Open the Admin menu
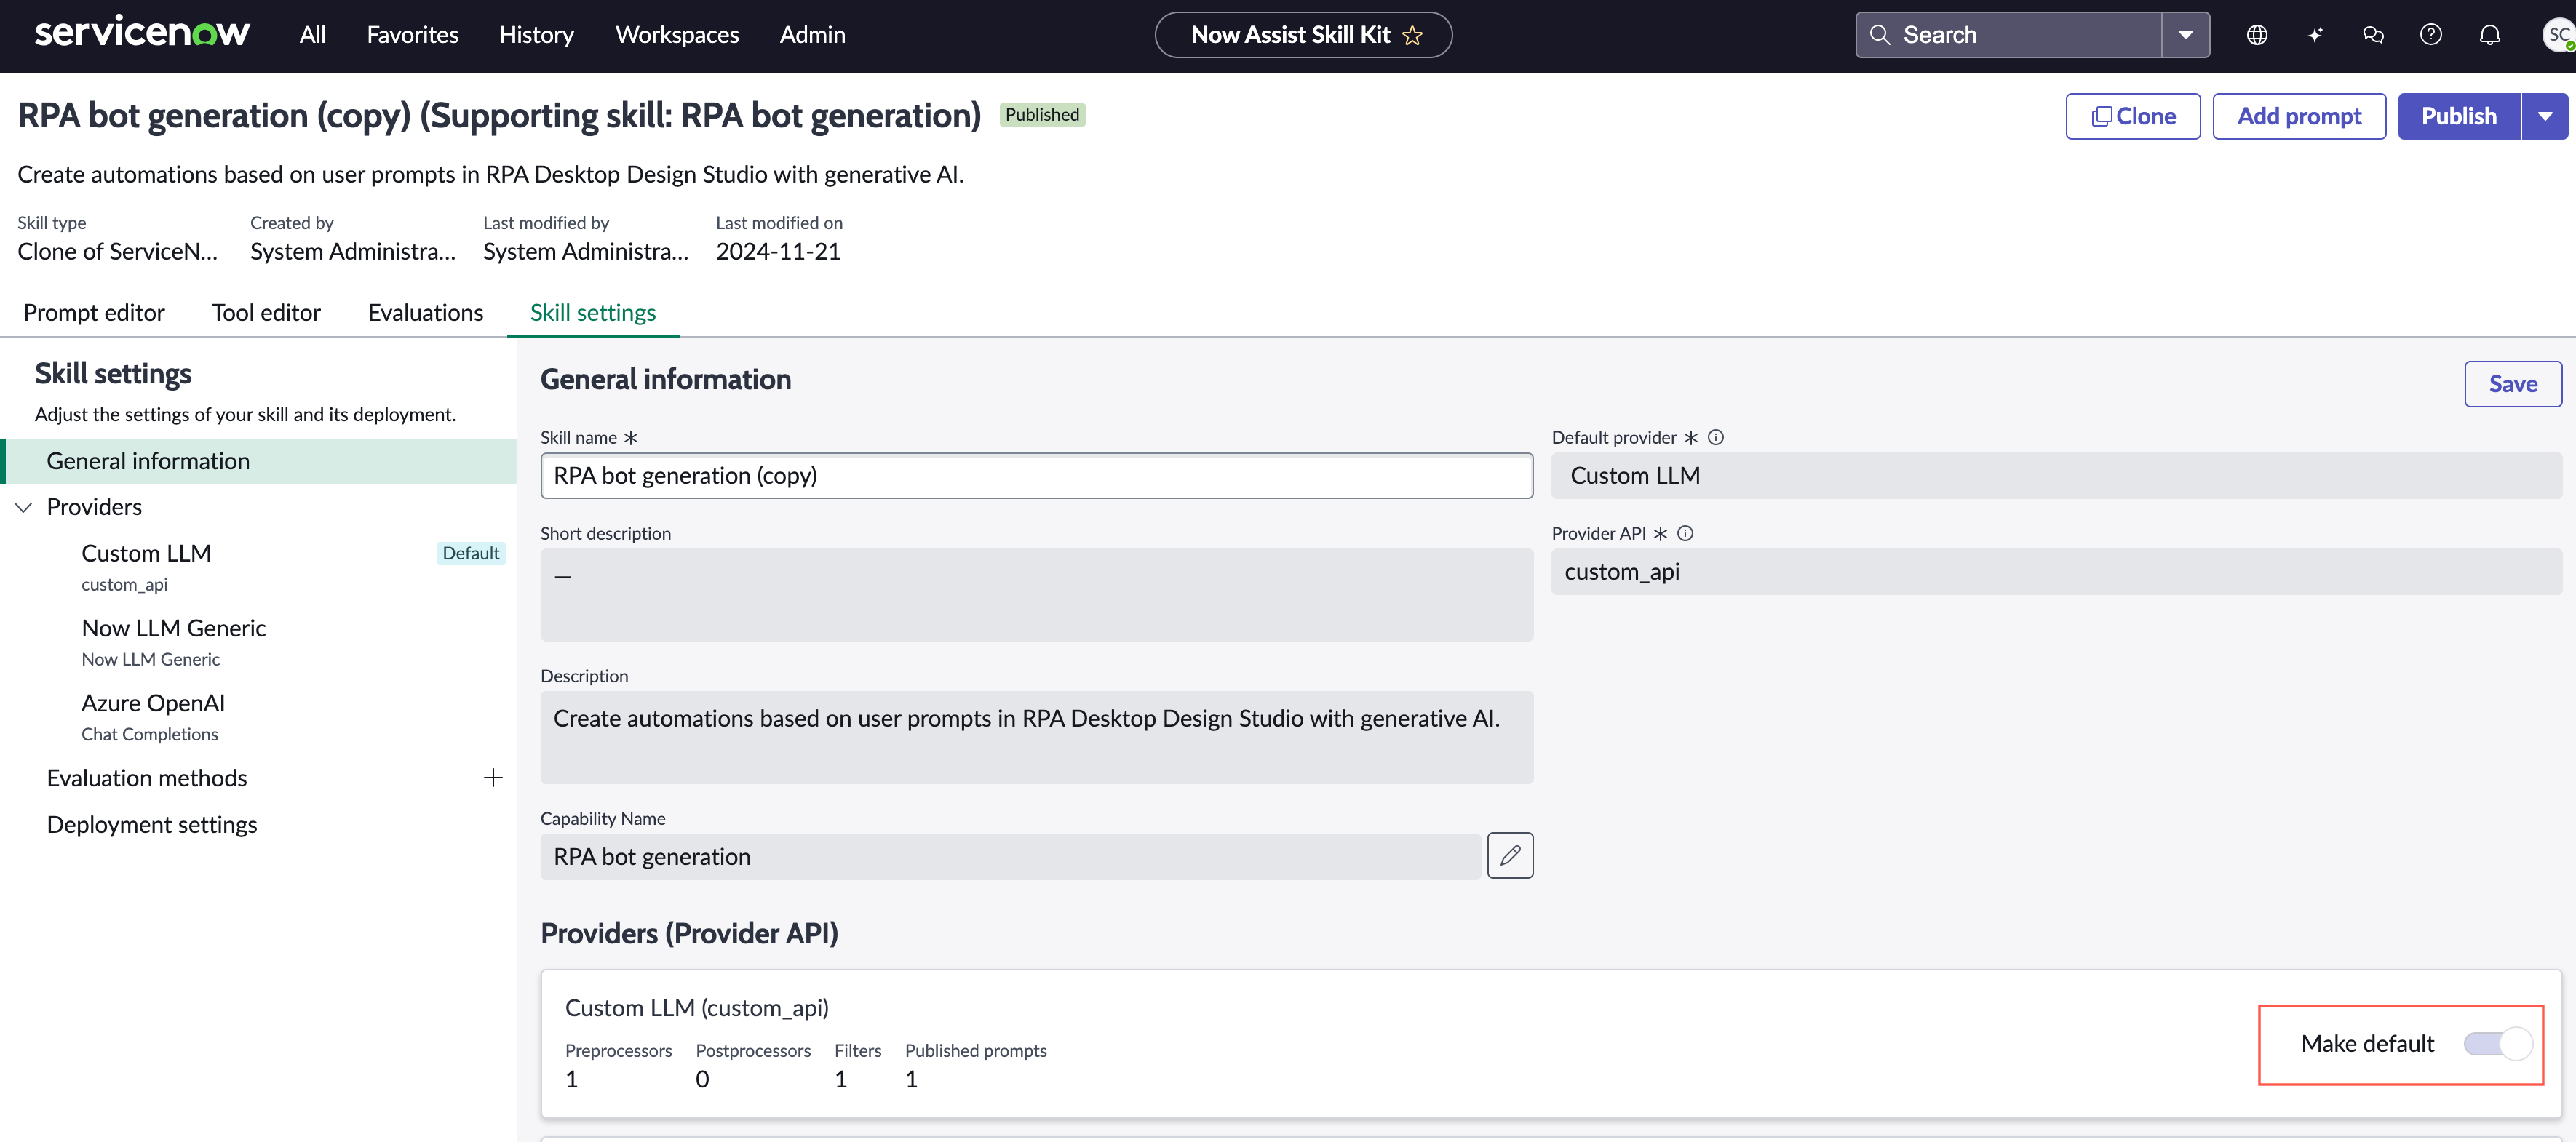Image resolution: width=2576 pixels, height=1142 pixels. 812,35
